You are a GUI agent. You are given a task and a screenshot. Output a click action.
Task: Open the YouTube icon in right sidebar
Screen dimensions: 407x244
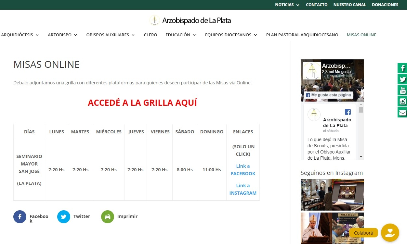tap(402, 90)
